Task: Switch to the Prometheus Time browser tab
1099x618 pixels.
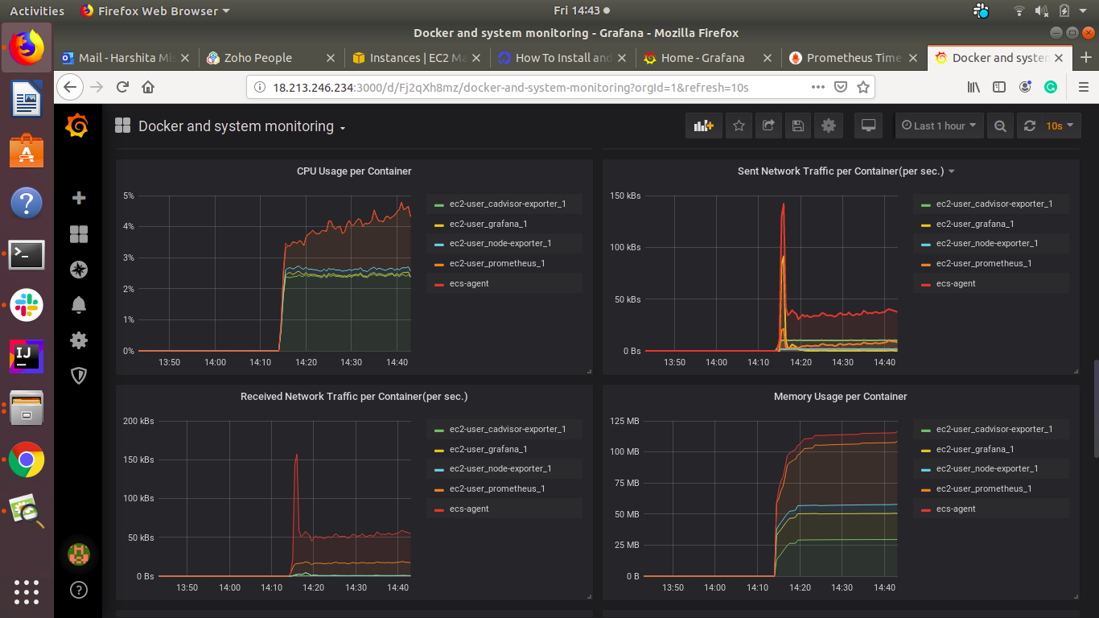Action: click(x=852, y=58)
